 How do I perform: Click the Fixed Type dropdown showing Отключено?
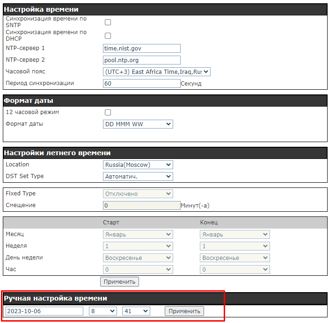tap(138, 194)
